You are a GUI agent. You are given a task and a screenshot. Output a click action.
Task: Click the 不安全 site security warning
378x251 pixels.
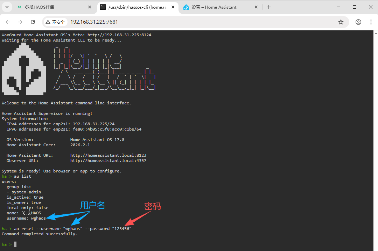pyautogui.click(x=55, y=22)
